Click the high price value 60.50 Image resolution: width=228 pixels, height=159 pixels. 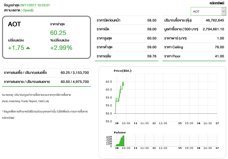click(x=152, y=38)
